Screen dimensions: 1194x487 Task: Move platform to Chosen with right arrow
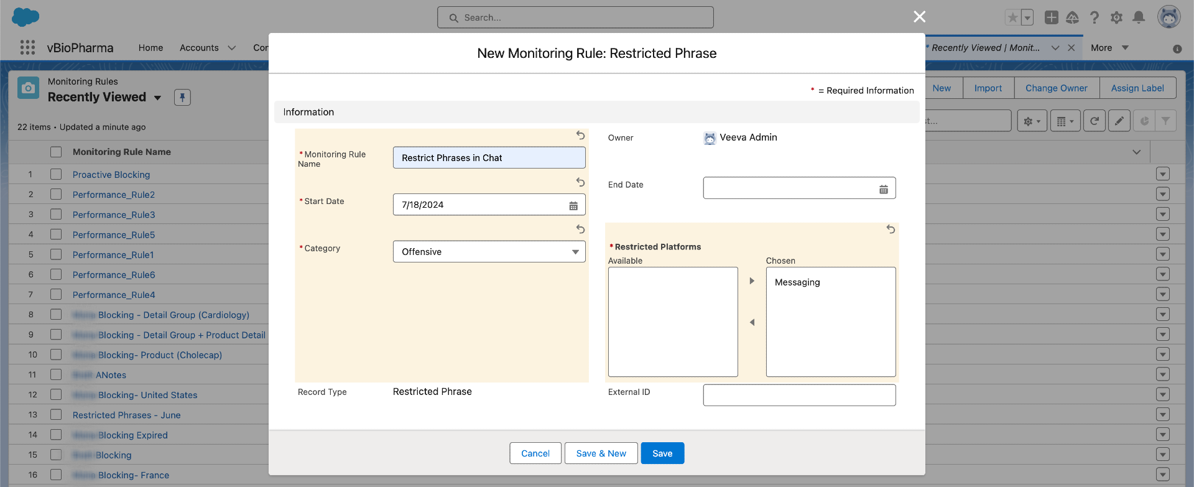point(752,281)
